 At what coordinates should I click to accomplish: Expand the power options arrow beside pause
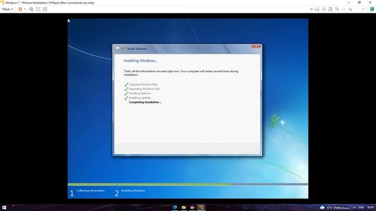[25, 9]
